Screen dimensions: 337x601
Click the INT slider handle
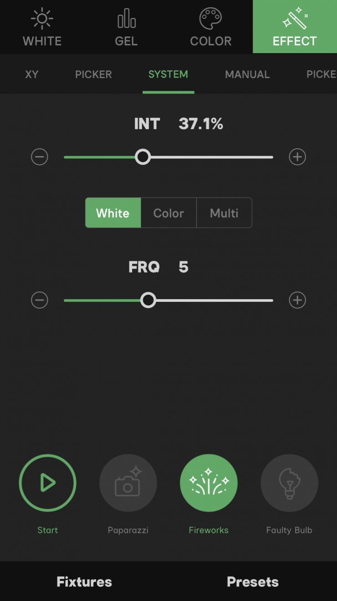pos(143,157)
